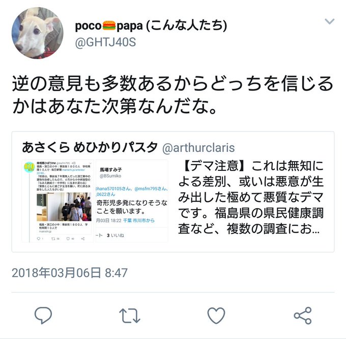Open the 馬場すみ子 tweet screenshot image

pos(132,201)
